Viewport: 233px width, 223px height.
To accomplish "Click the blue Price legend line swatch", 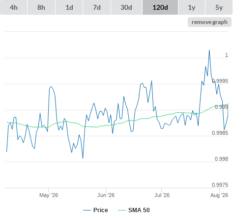I will pyautogui.click(x=87, y=210).
